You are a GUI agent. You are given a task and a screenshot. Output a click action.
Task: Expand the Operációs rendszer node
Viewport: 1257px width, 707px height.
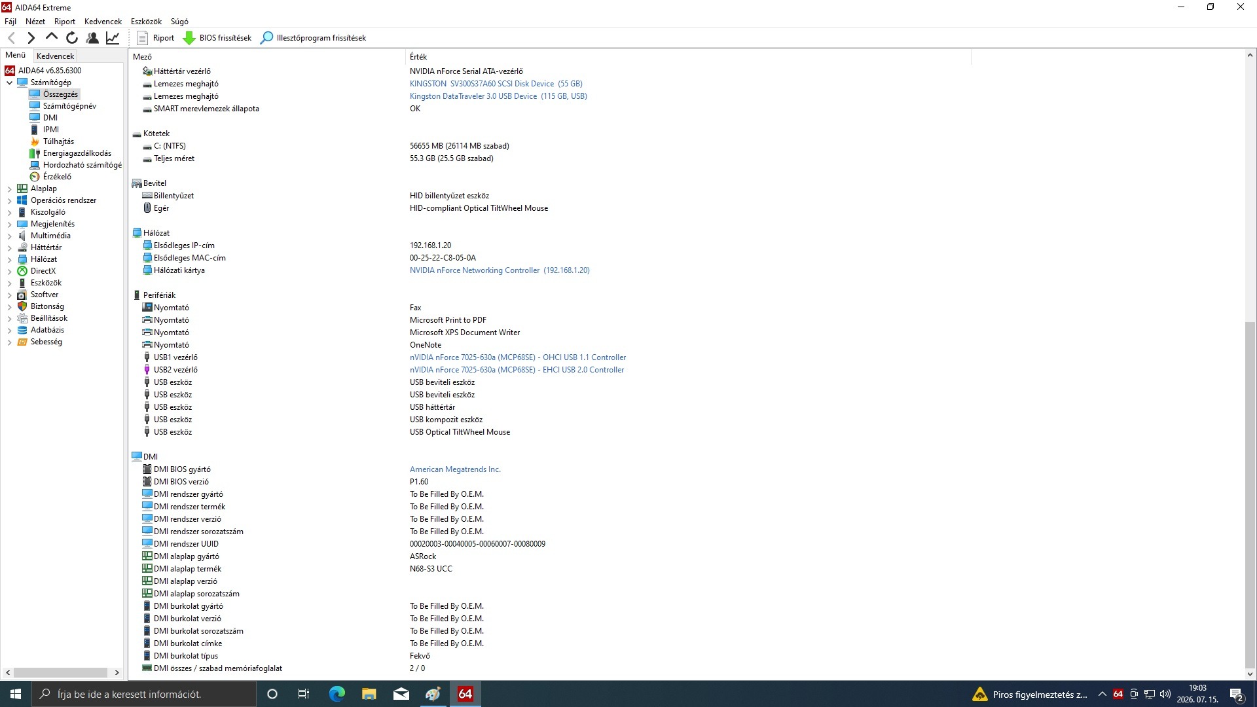9,200
